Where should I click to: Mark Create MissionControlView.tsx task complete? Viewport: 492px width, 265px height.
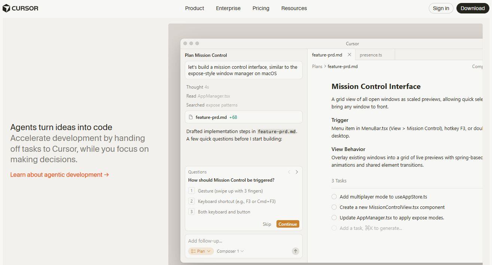(x=334, y=207)
